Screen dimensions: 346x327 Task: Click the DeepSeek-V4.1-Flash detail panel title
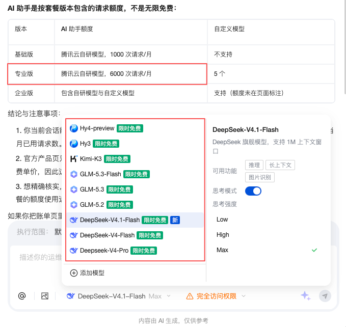(x=246, y=130)
